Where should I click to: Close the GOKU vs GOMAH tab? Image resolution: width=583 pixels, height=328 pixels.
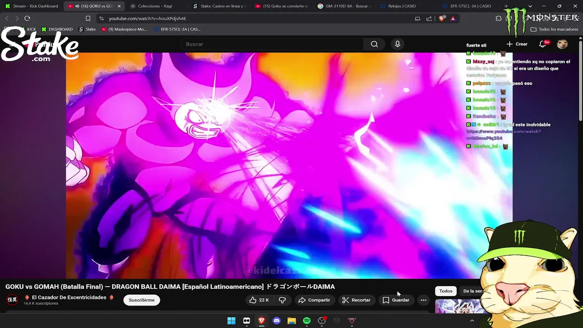[x=119, y=6]
